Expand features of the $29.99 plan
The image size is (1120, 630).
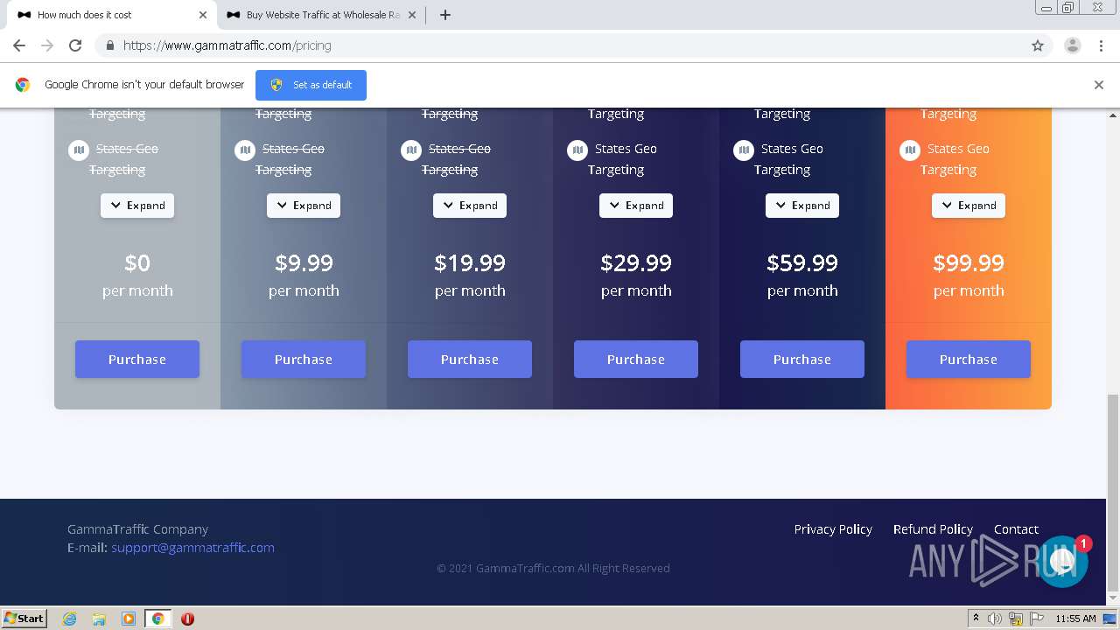click(636, 206)
